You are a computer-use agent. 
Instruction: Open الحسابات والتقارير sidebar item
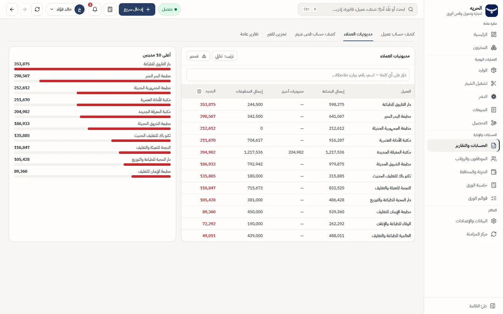click(x=463, y=146)
